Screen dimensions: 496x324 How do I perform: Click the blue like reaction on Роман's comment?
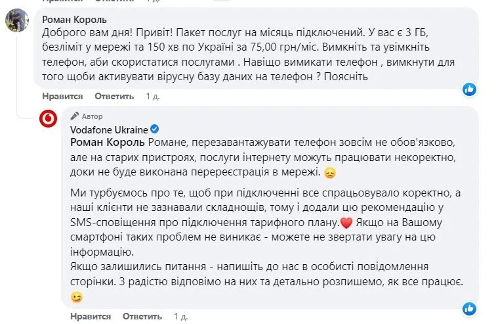469,89
